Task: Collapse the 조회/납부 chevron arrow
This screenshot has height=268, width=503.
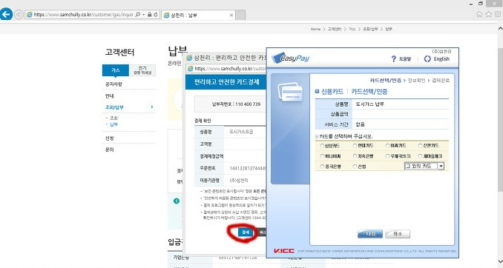Action: coord(152,107)
